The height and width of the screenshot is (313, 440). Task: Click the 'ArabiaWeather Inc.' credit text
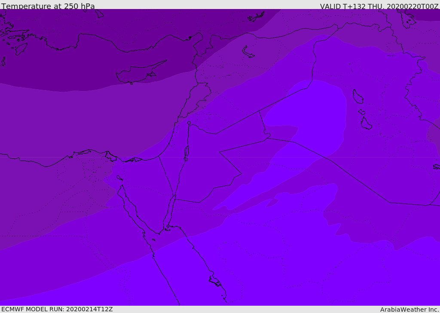(x=409, y=310)
